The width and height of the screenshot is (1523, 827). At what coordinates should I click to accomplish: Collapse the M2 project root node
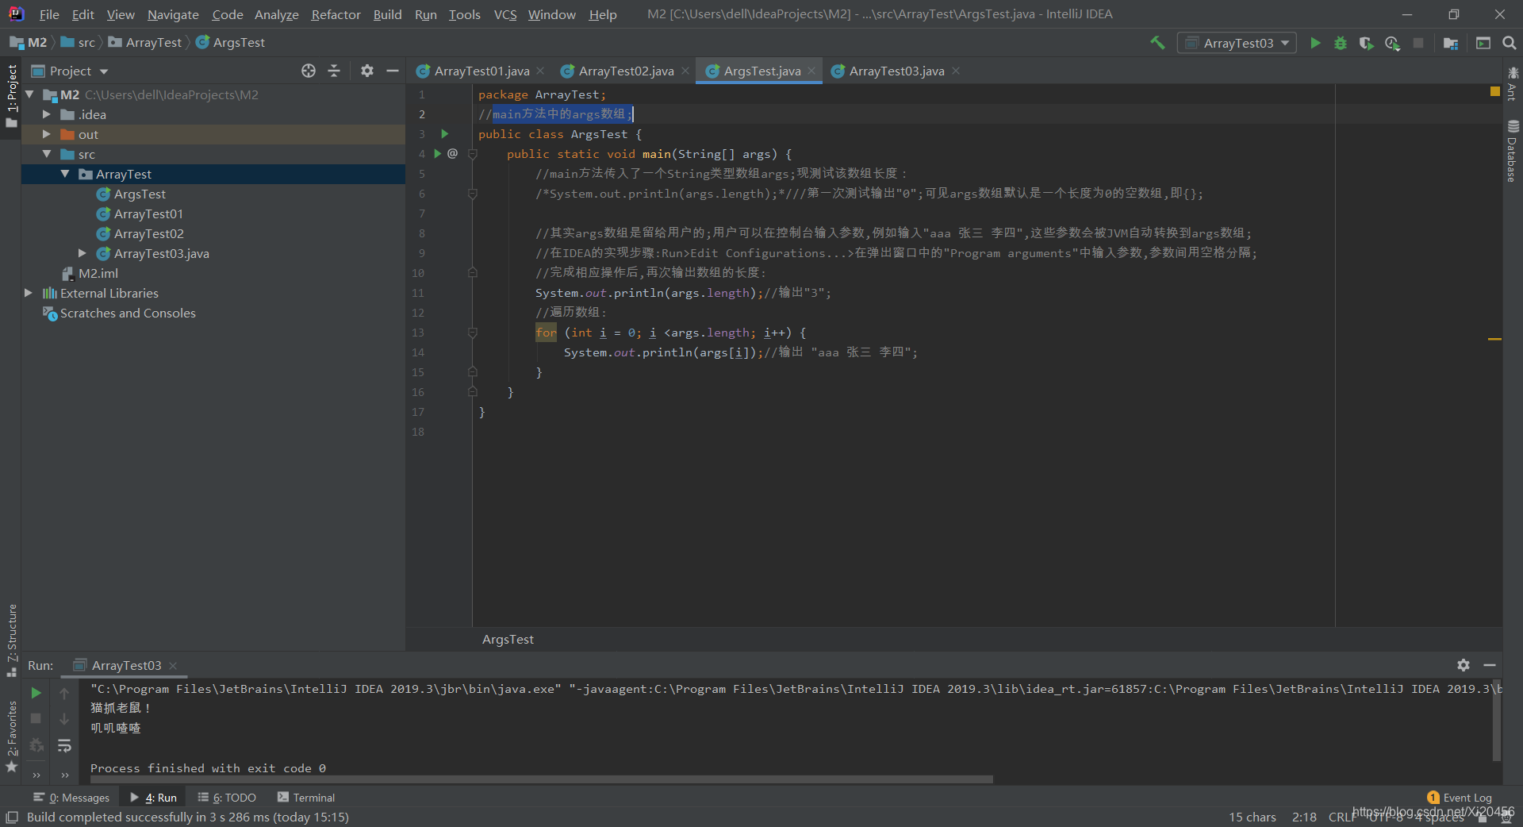coord(29,94)
